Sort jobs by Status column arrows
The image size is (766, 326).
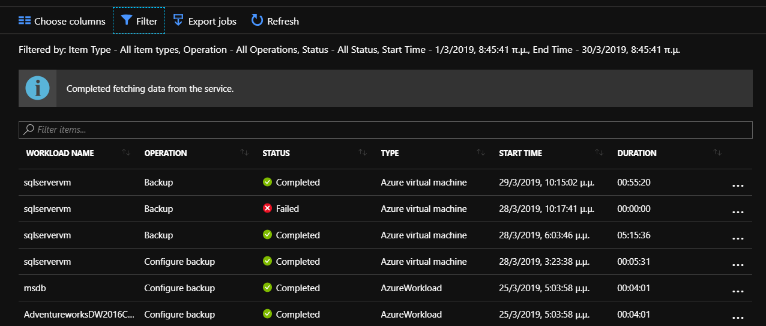[363, 153]
